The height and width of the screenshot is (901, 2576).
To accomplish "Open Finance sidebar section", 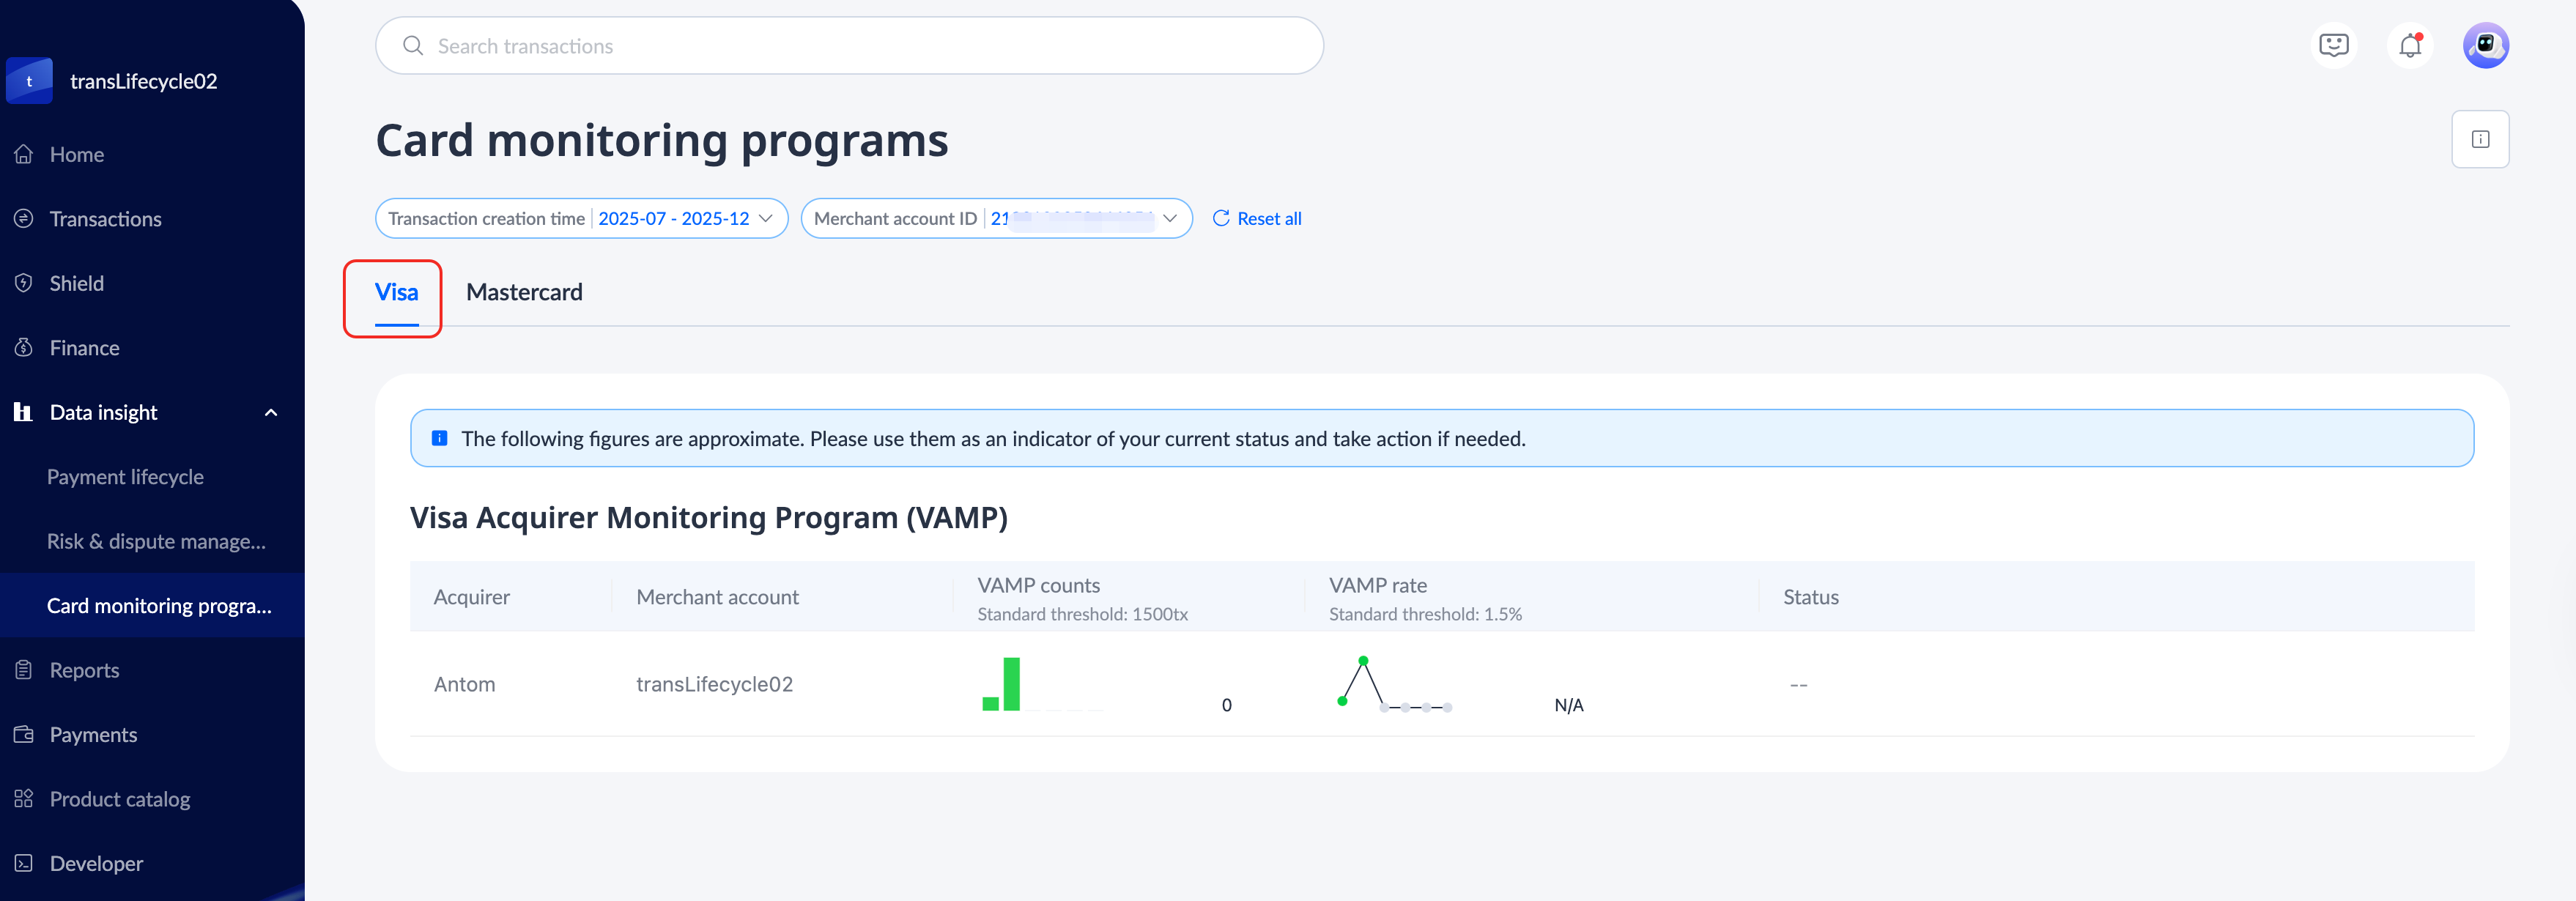I will tap(84, 348).
